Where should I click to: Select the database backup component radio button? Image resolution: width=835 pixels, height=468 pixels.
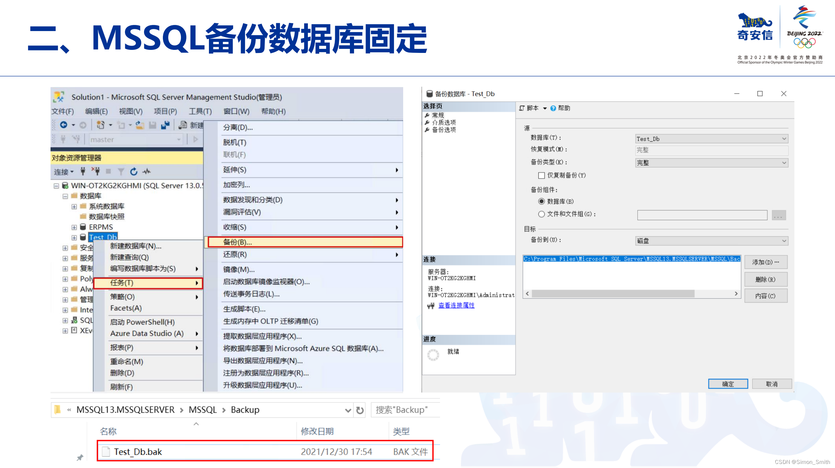[541, 201]
